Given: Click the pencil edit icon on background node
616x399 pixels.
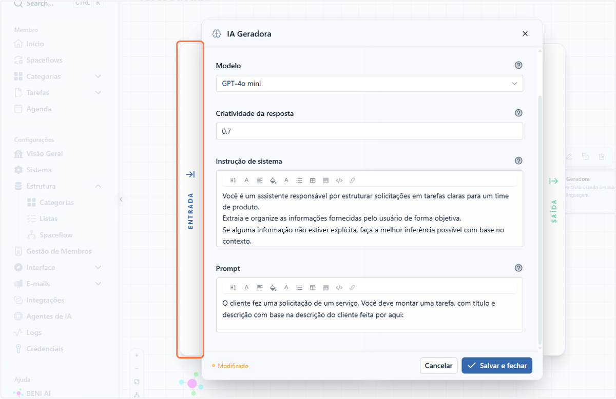Looking at the screenshot, I should (569, 156).
